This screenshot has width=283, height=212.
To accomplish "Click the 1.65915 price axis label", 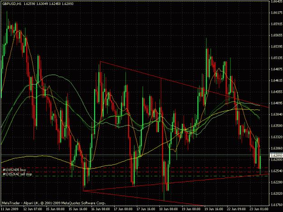I will (x=277, y=24).
